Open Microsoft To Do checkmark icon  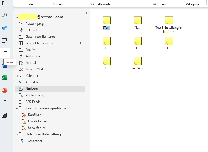pyautogui.click(x=4, y=28)
